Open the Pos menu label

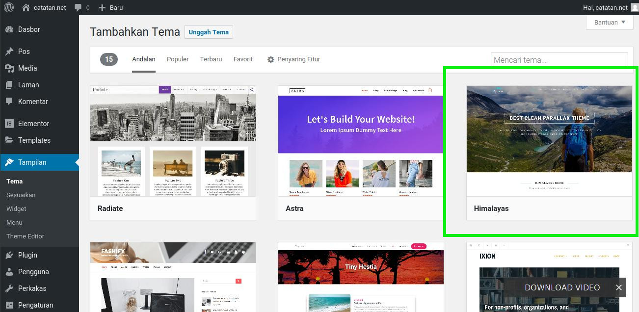24,52
